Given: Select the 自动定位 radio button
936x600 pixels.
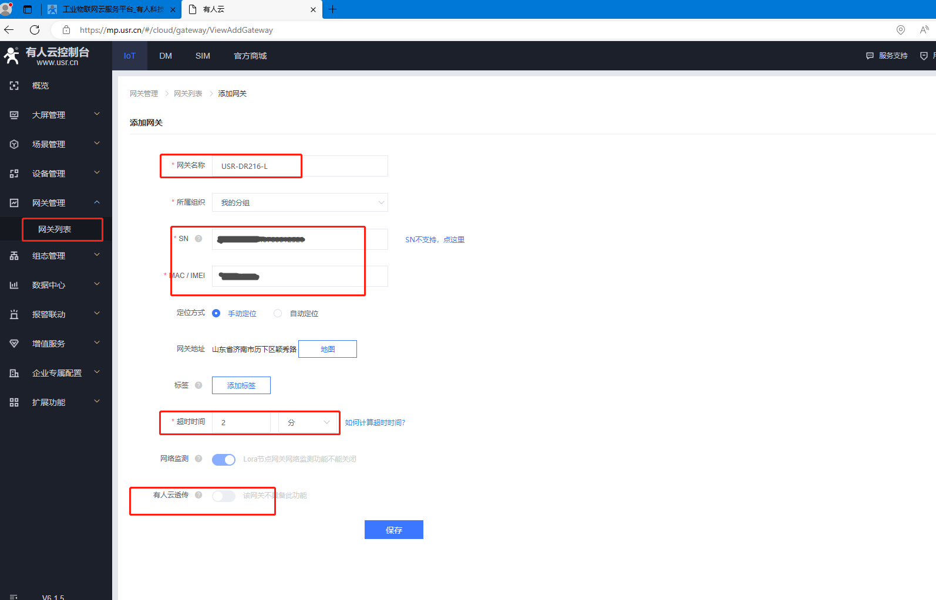Looking at the screenshot, I should (278, 313).
